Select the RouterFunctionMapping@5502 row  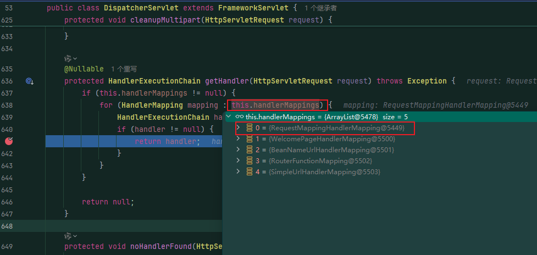coord(379,161)
